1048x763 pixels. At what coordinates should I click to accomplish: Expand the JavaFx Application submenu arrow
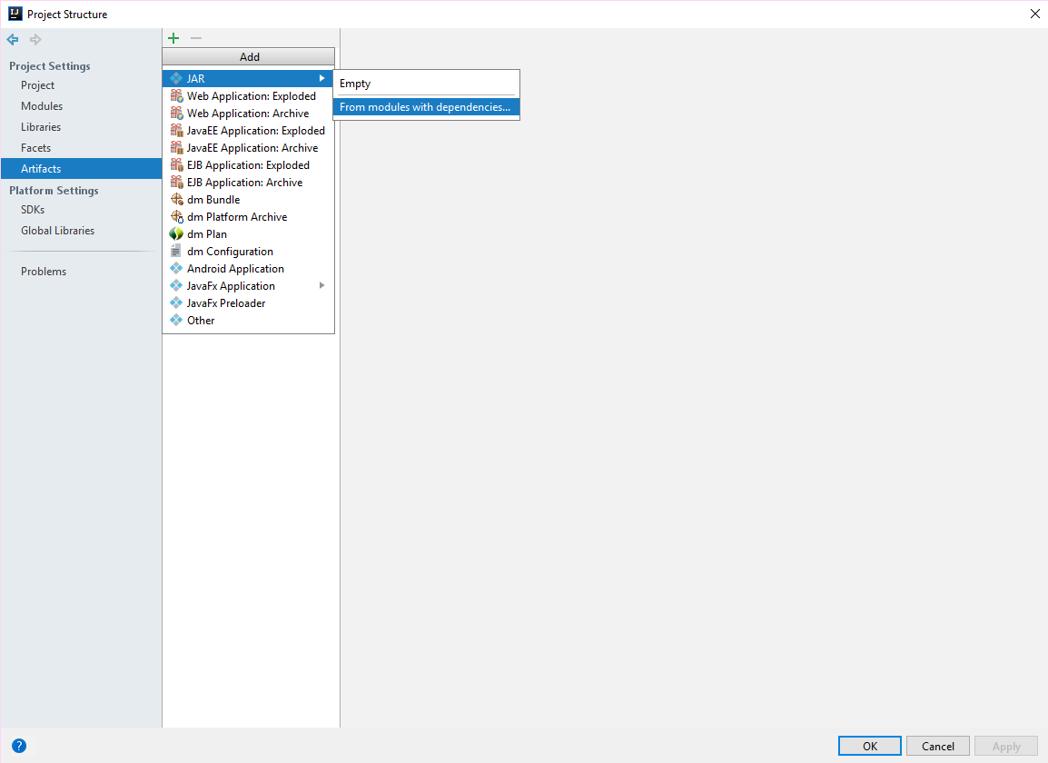tap(322, 285)
